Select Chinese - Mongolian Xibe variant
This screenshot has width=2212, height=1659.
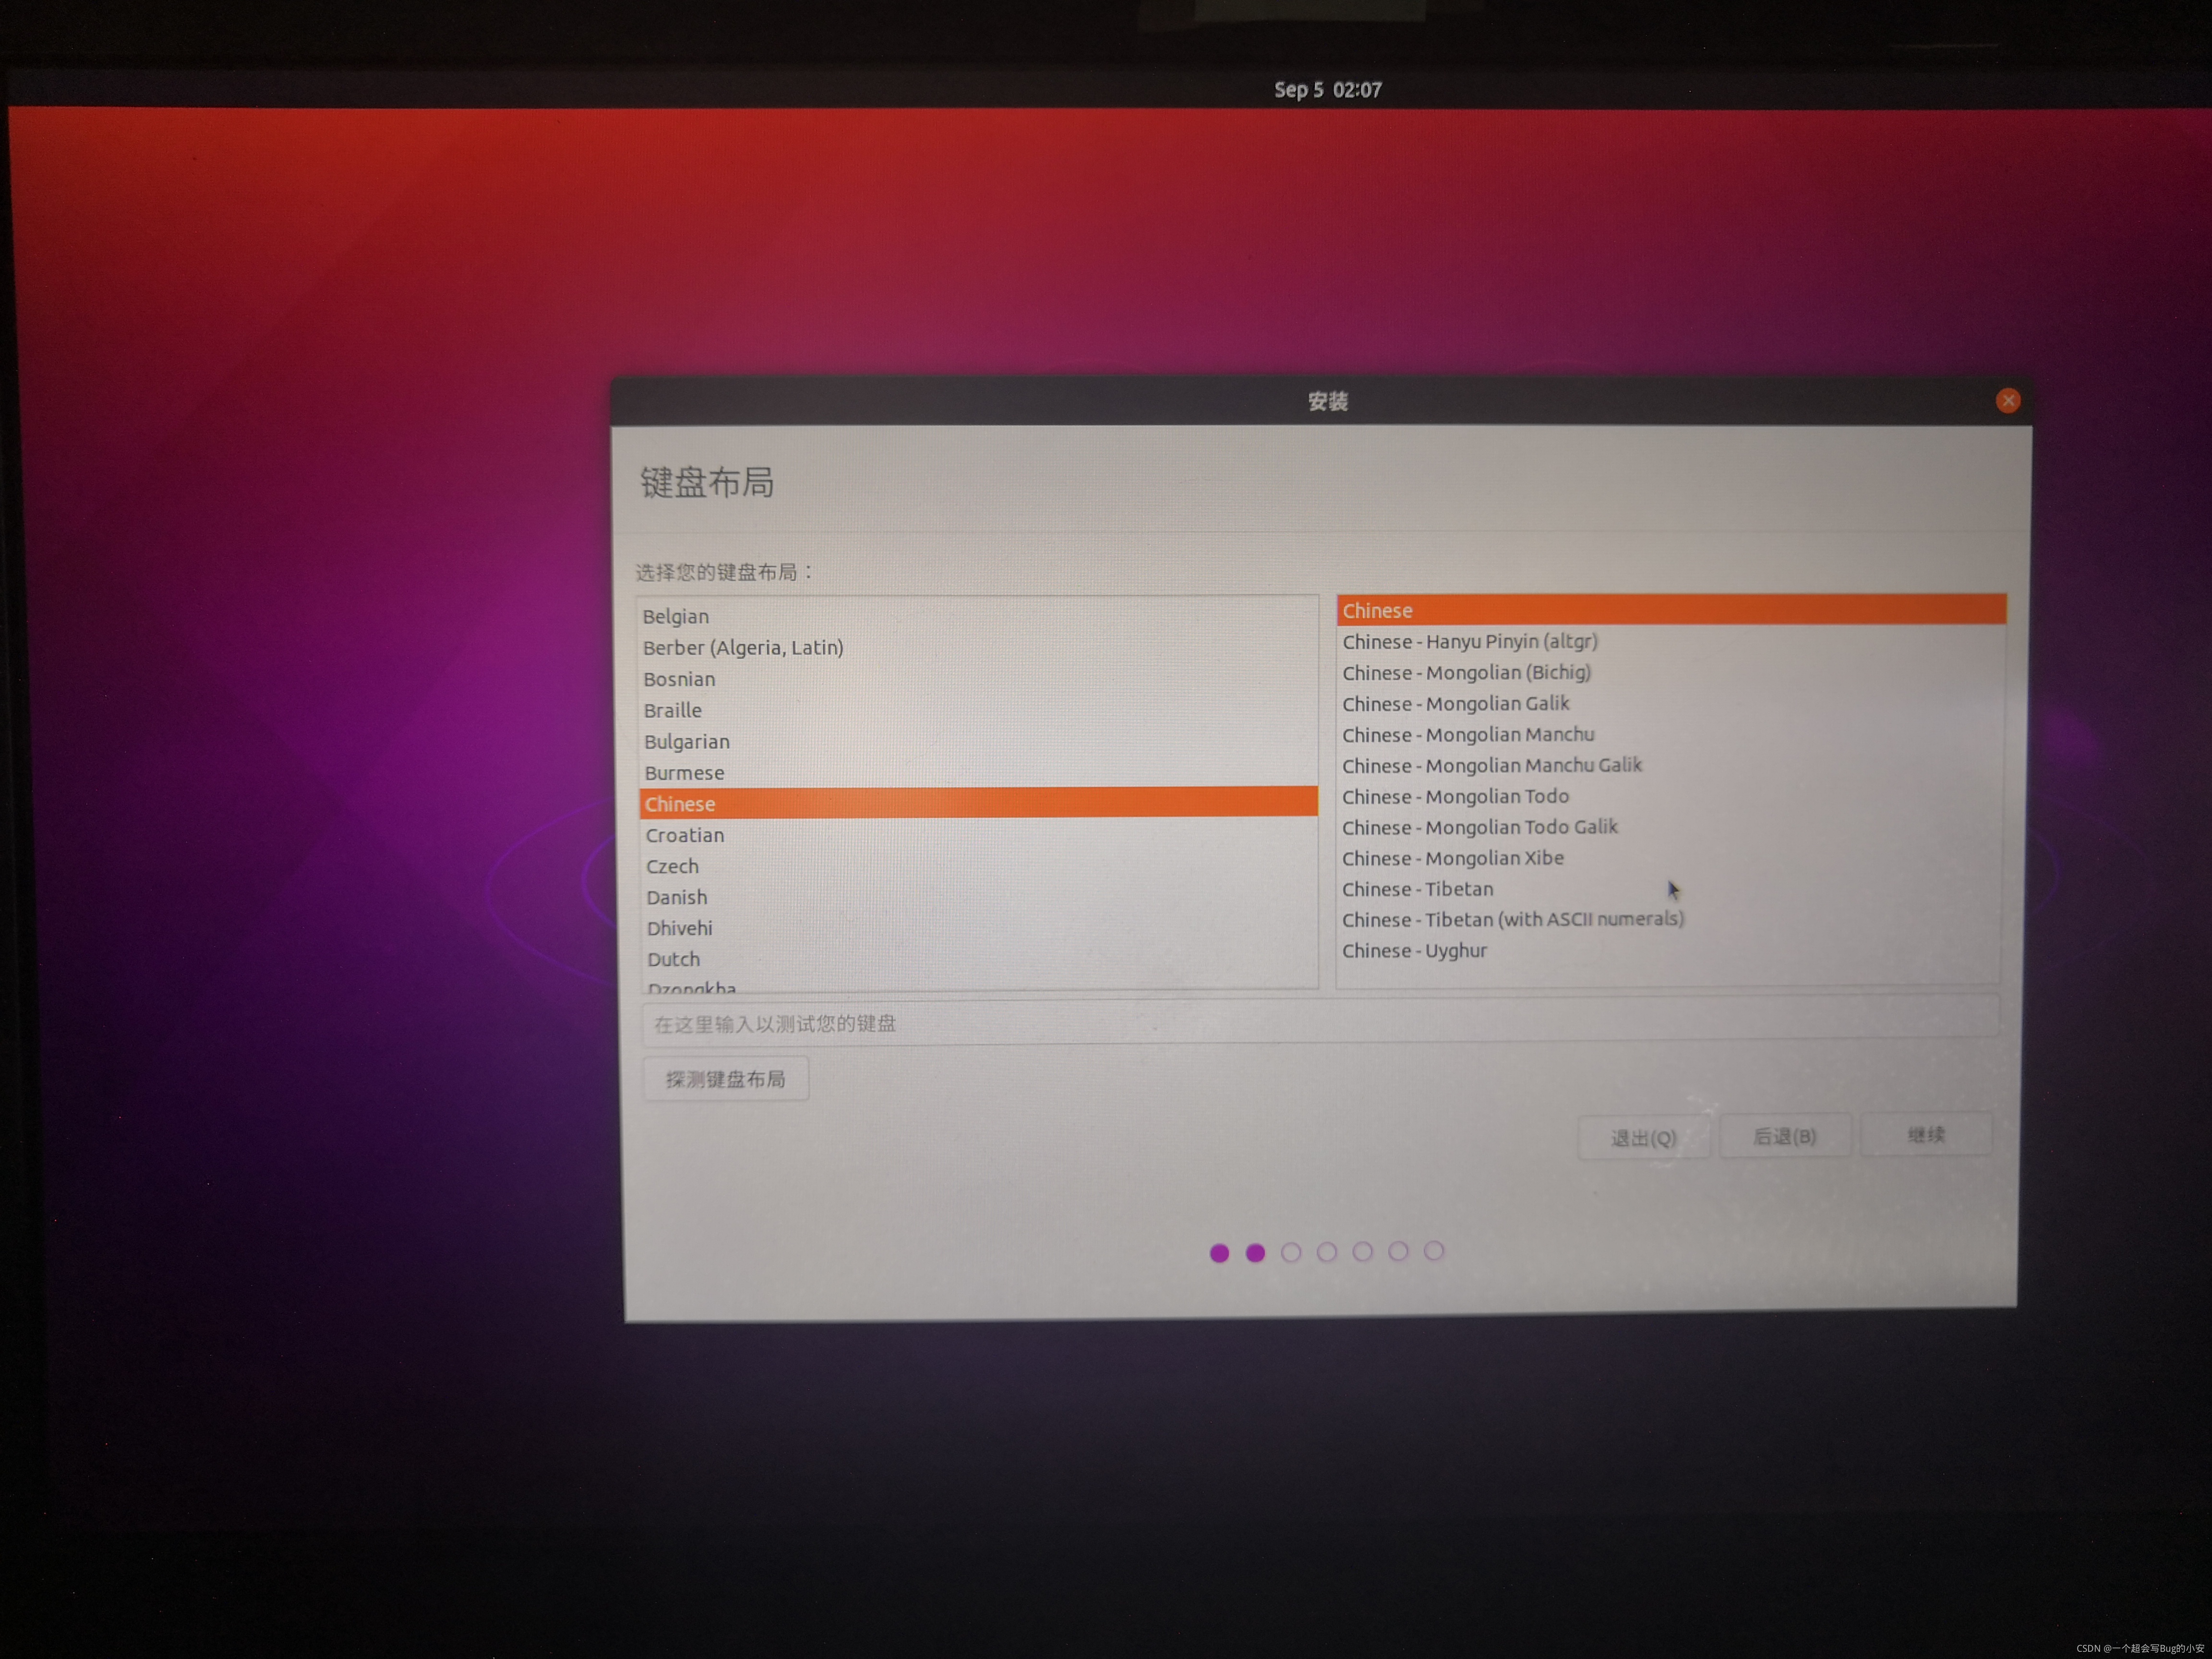[1671, 858]
